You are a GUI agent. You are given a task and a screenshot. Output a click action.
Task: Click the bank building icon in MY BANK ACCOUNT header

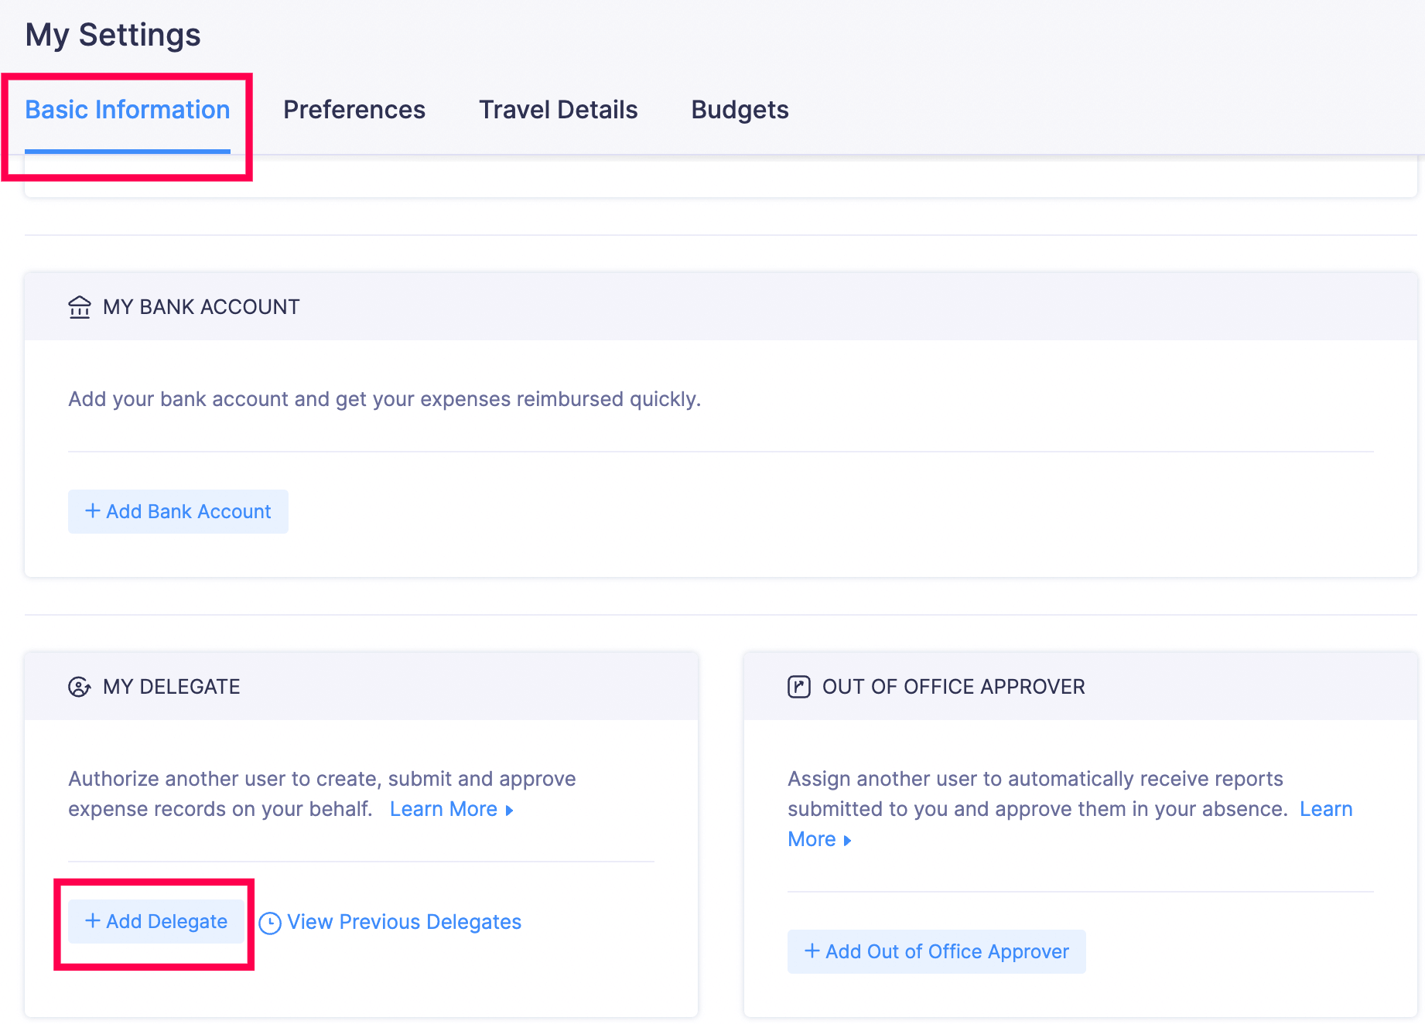(80, 306)
